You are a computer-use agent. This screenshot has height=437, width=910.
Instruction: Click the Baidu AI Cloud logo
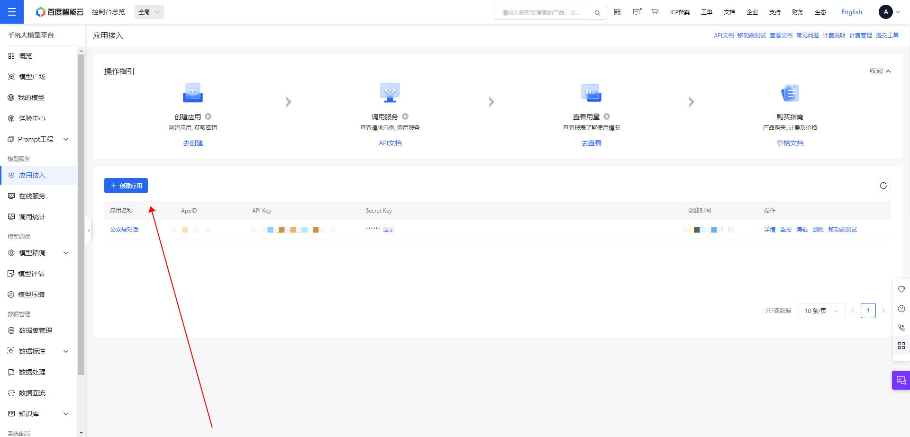[60, 12]
